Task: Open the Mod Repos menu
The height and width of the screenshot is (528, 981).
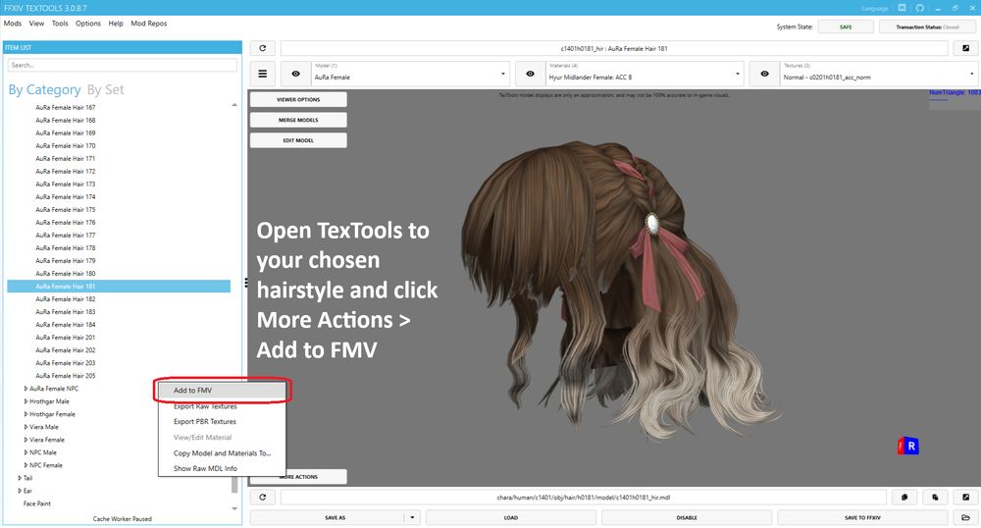Action: pos(148,24)
